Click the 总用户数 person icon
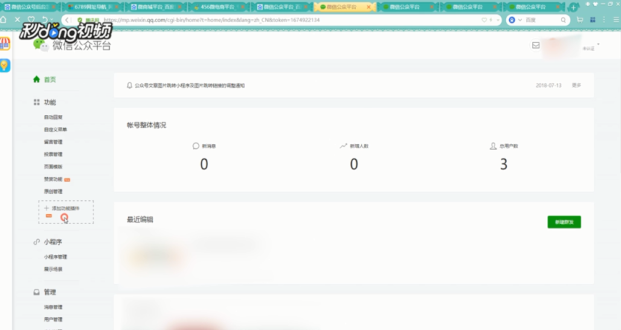 coord(493,146)
